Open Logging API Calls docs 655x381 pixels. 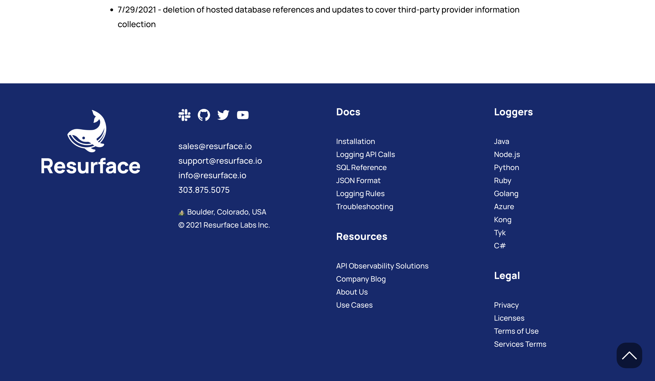(x=365, y=154)
